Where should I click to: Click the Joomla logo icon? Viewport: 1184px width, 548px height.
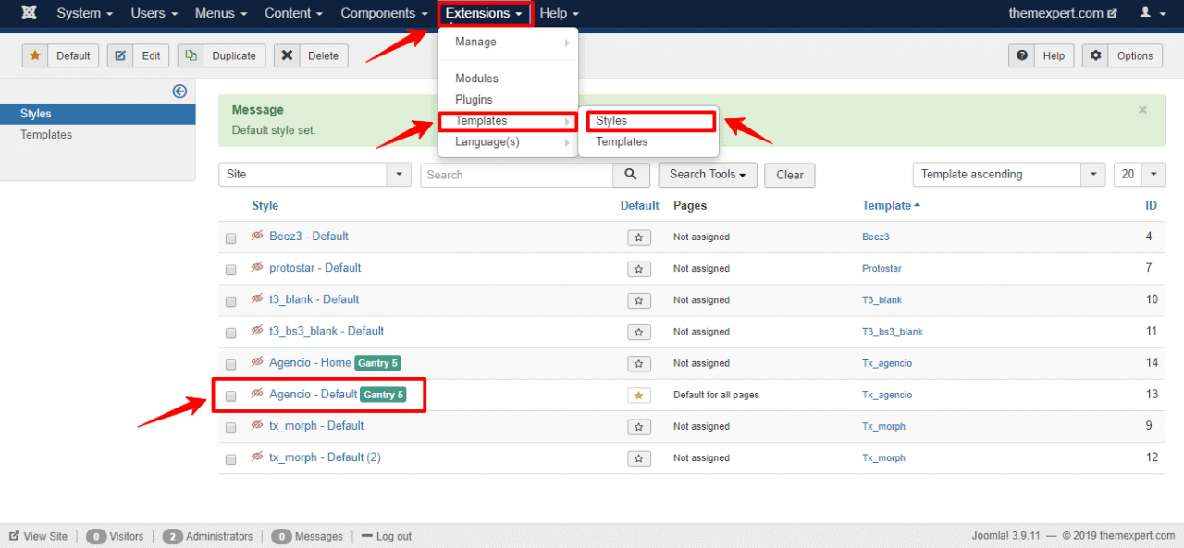tap(29, 13)
